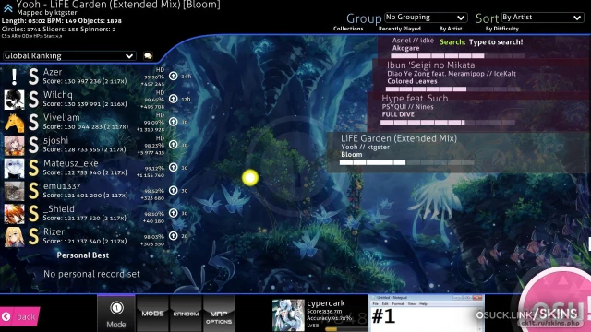Open the Group No Grouping dropdown

[426, 18]
